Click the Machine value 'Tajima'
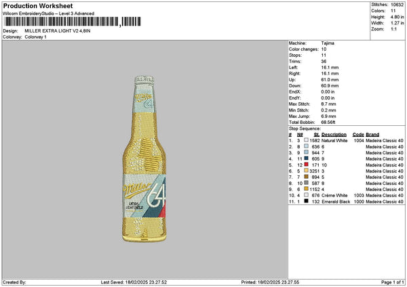Viewport: 407px width, 287px height. tap(328, 43)
